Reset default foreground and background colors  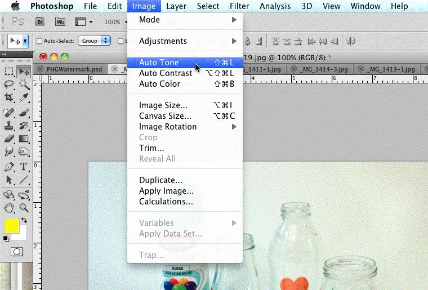[6, 239]
